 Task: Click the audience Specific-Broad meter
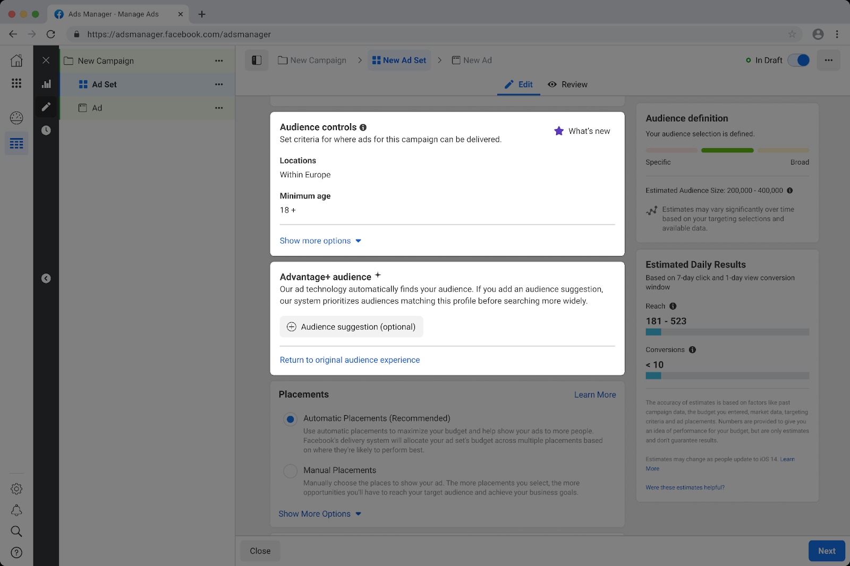pyautogui.click(x=727, y=150)
